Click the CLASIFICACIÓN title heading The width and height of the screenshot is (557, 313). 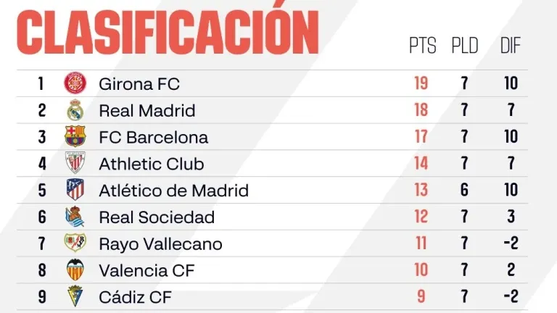pos(168,32)
